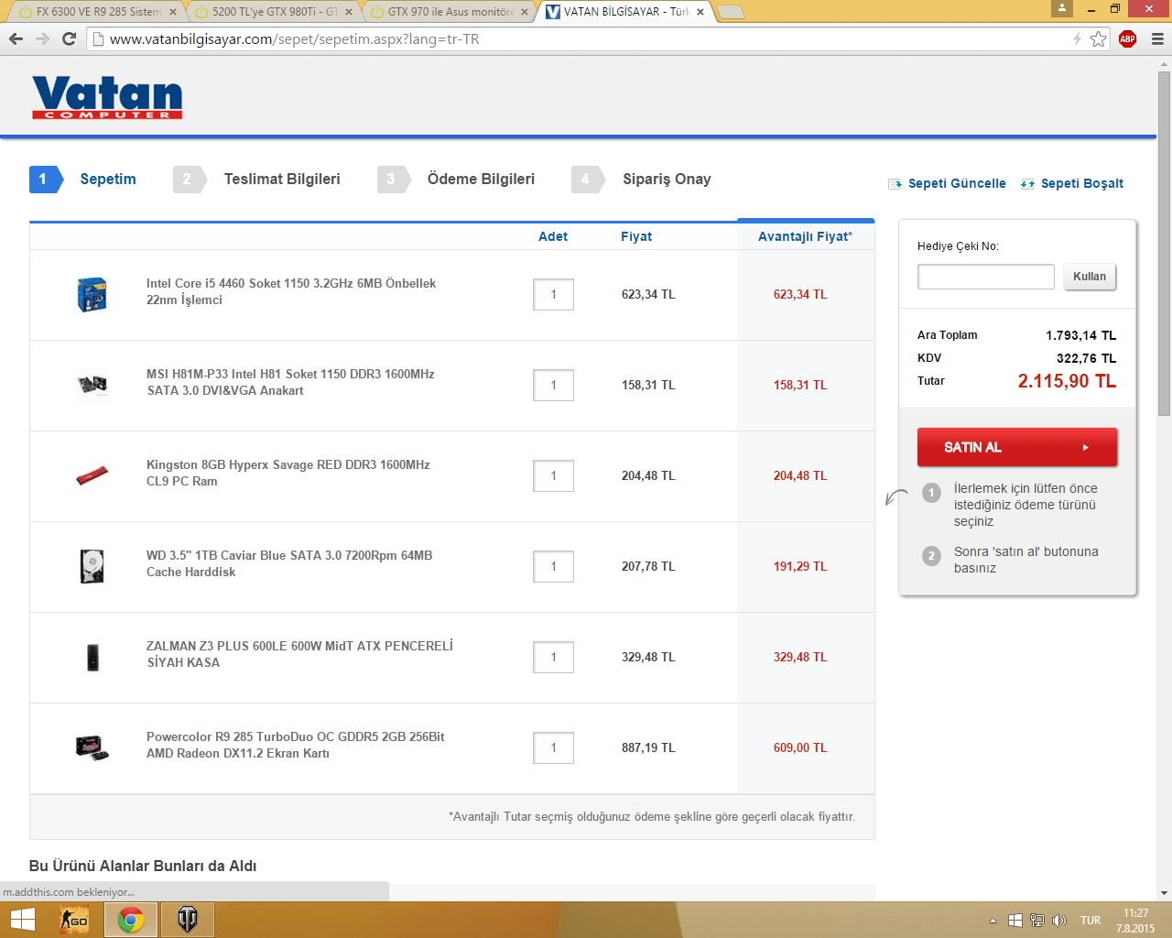
Task: Go to the Teslimat Bilgileri step
Action: click(257, 180)
